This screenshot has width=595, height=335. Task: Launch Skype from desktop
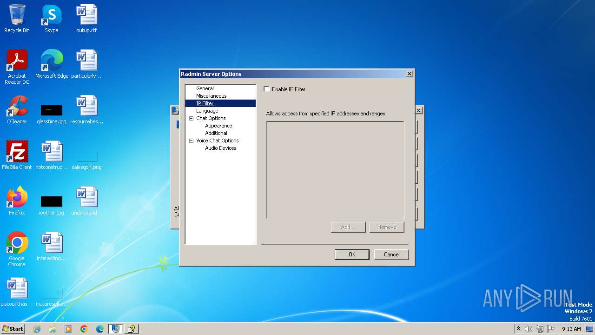[51, 19]
